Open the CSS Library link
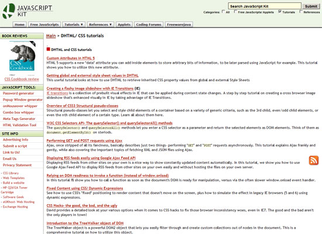The height and width of the screenshot is (234, 322). pos(11,173)
